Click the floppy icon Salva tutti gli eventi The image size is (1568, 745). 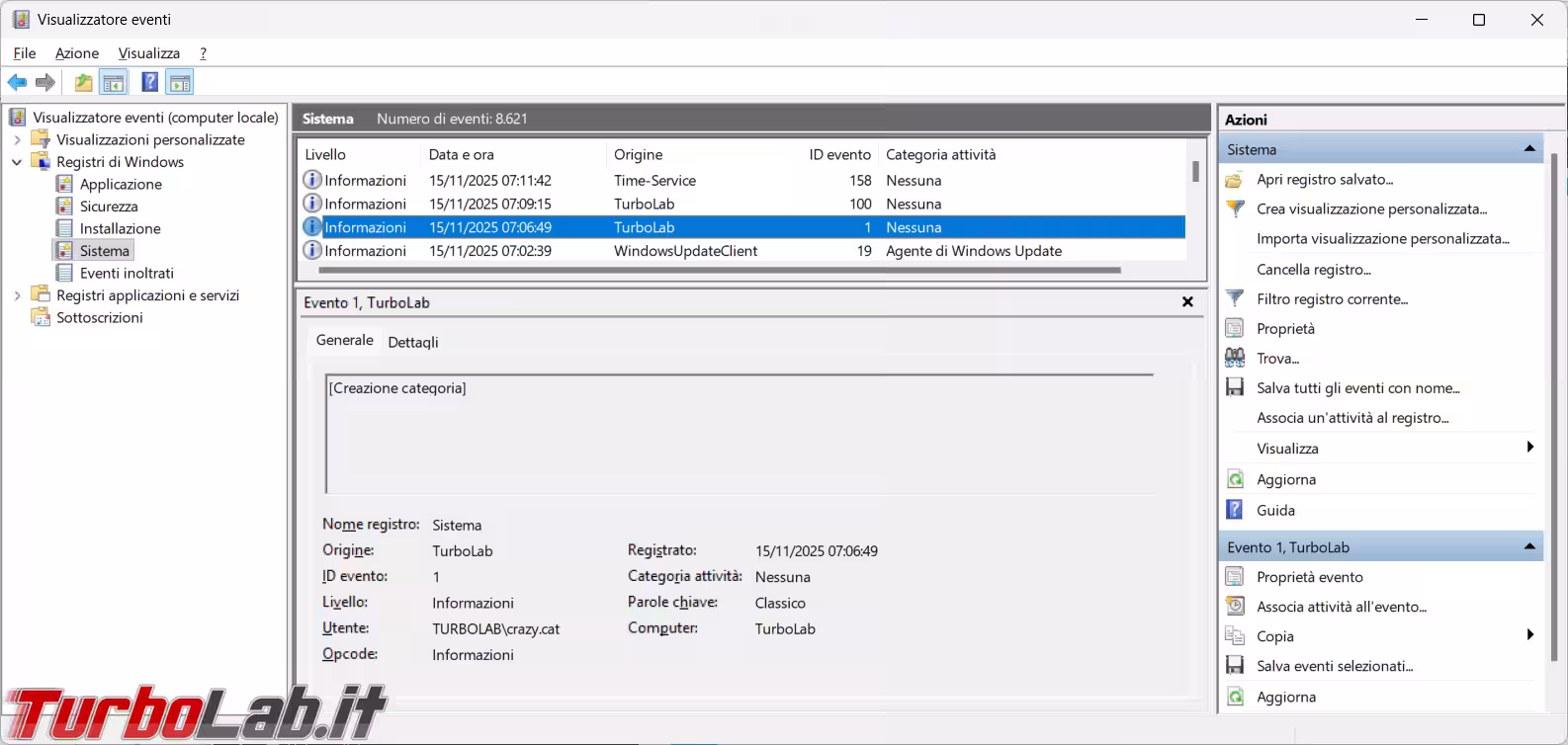(x=1235, y=387)
